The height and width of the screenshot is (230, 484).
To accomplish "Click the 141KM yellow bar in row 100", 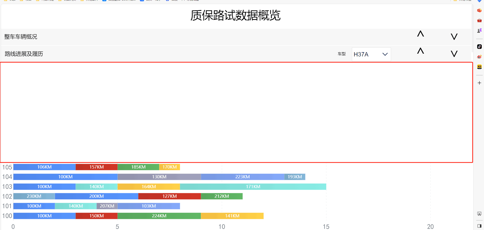I will [x=232, y=216].
